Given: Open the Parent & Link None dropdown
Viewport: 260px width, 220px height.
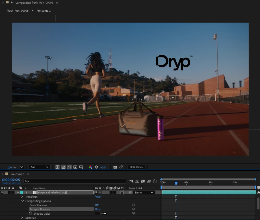Looking at the screenshot, I should [144, 192].
